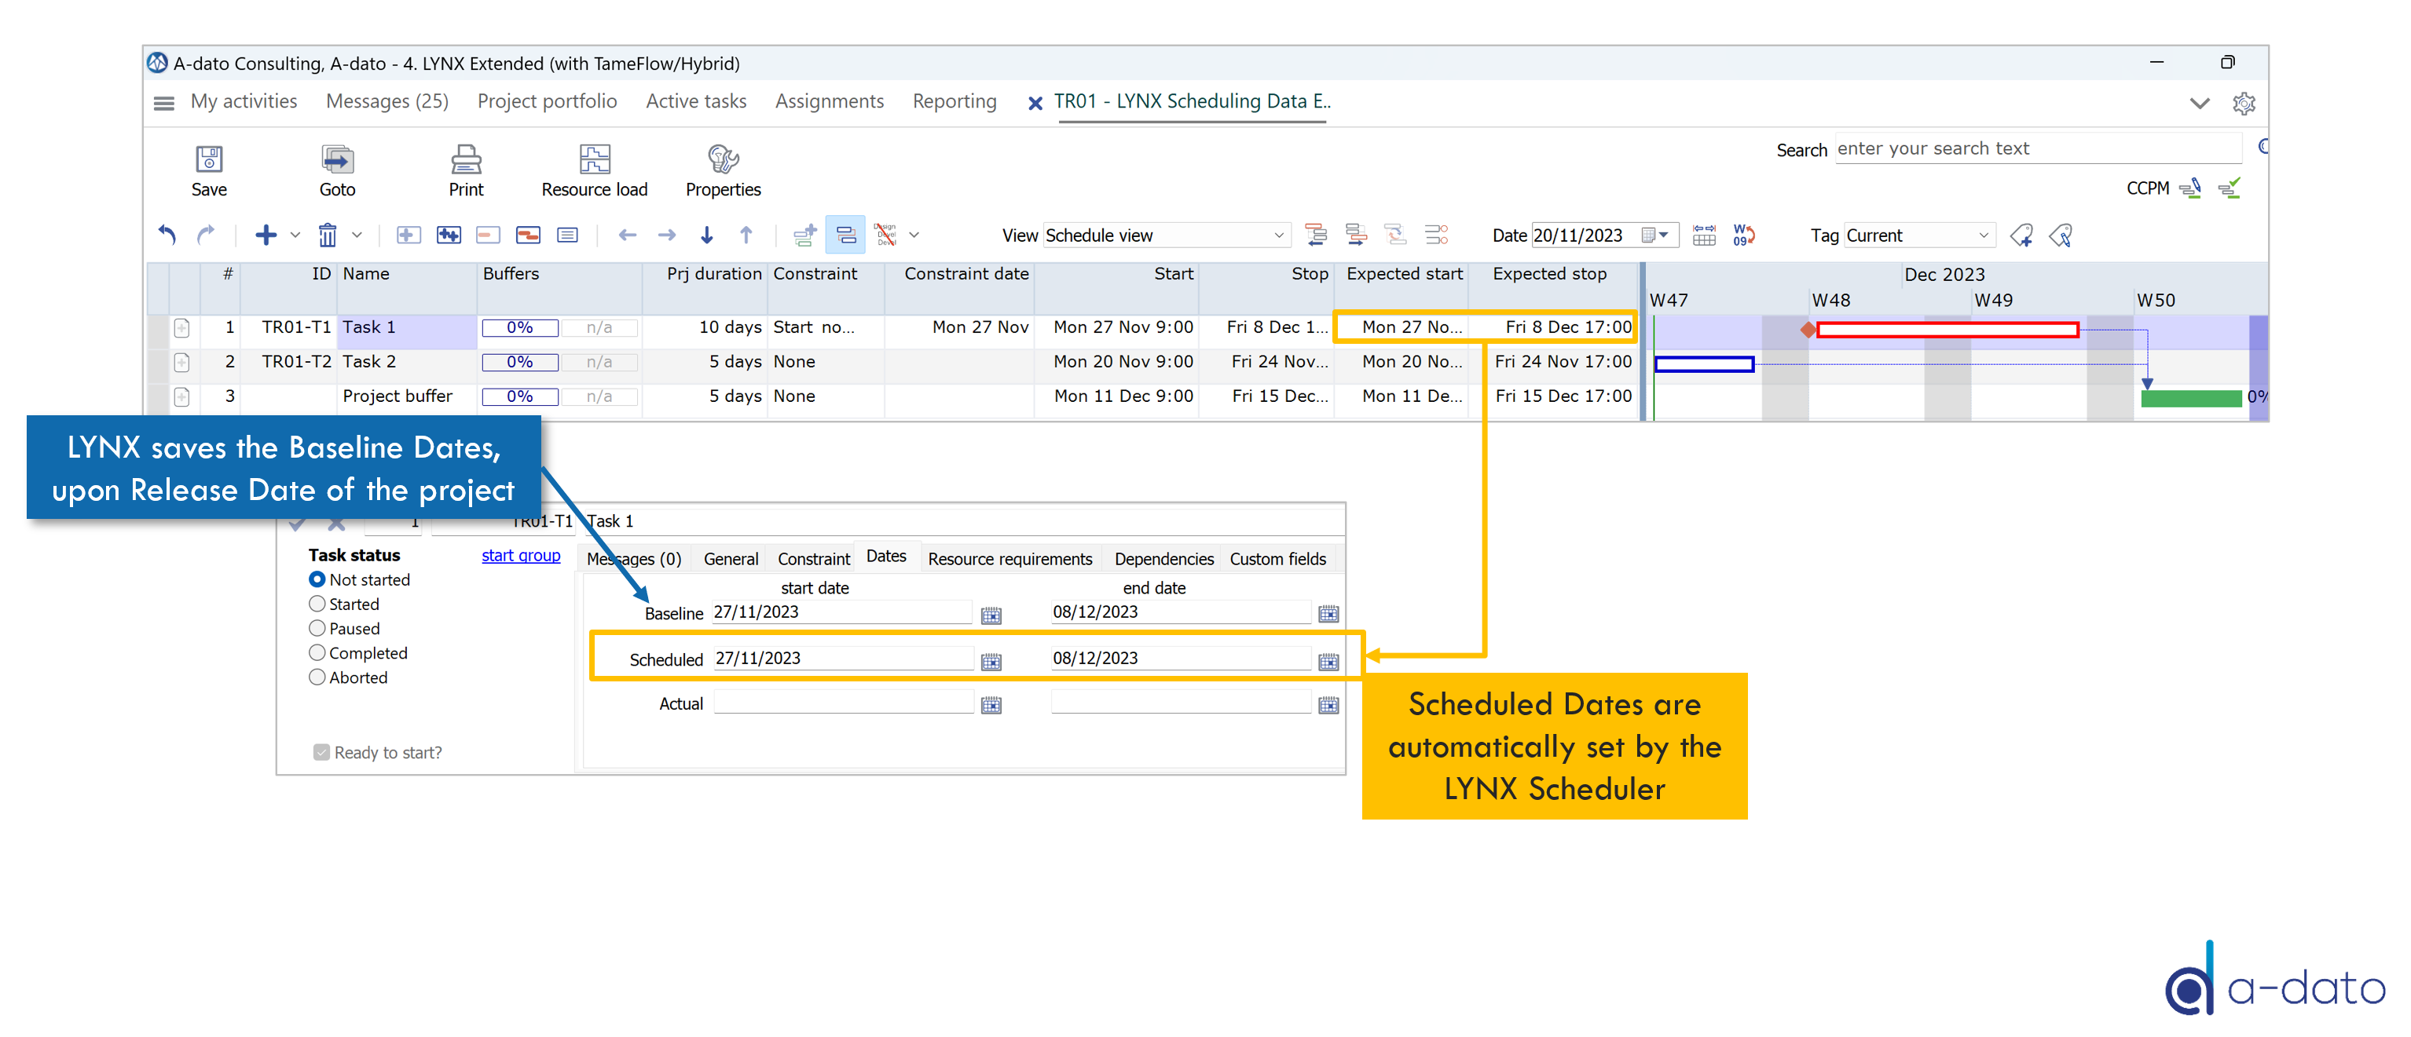Open the Constraint tab in task panel
Viewport: 2411px width, 1037px height.
point(813,558)
